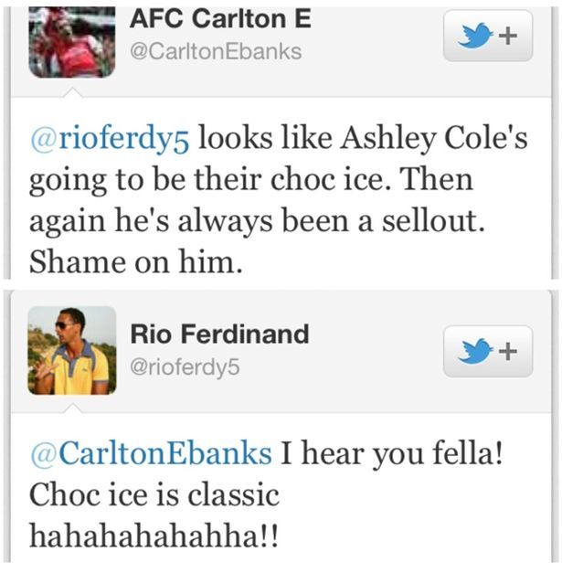Follow the blue @CarltonEbanks mention in Rio's reply
This screenshot has width=562, height=573.
pos(151,453)
